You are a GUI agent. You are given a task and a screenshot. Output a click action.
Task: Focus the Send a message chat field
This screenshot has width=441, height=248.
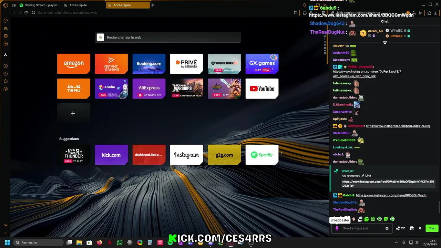tap(362, 228)
